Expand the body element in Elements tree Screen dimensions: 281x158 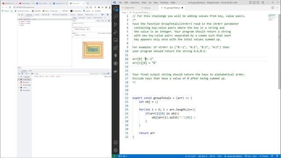pyautogui.click(x=19, y=23)
